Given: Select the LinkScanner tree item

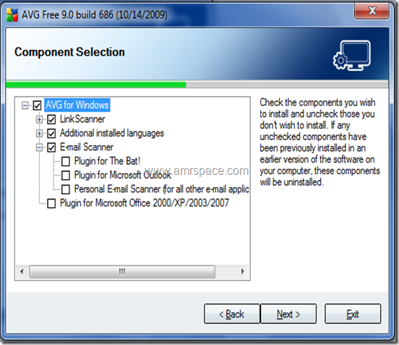Looking at the screenshot, I should (82, 119).
